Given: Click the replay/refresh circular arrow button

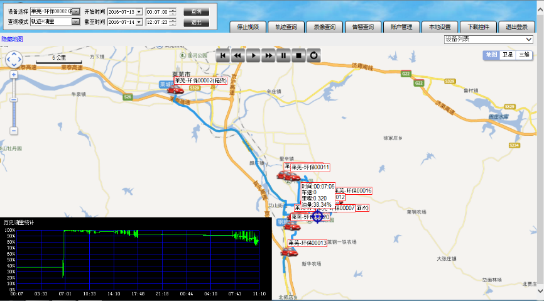Looking at the screenshot, I should 315,55.
